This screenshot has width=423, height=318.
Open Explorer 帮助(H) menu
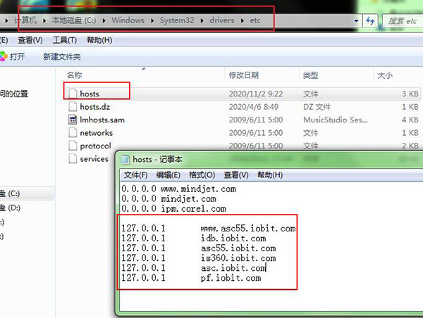(99, 40)
